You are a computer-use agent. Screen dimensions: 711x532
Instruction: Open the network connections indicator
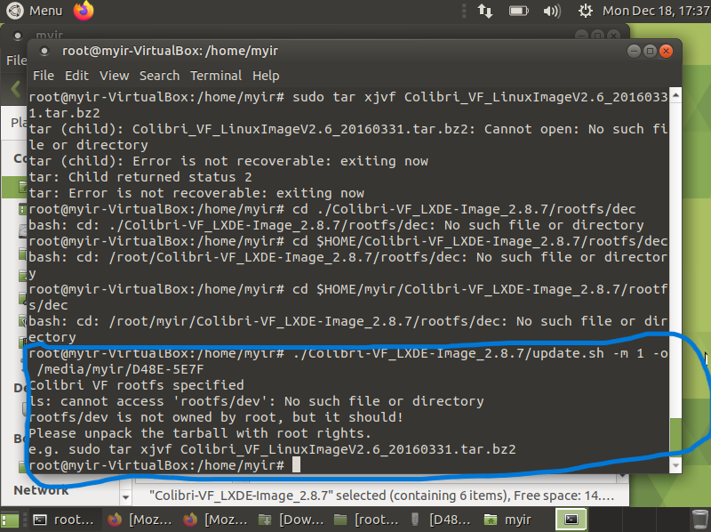coord(485,11)
